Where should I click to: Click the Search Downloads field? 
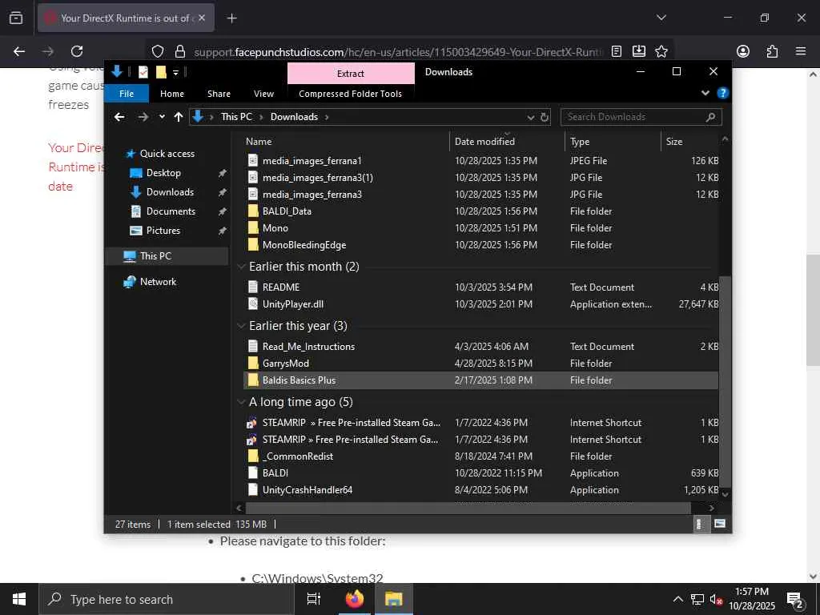pyautogui.click(x=641, y=117)
